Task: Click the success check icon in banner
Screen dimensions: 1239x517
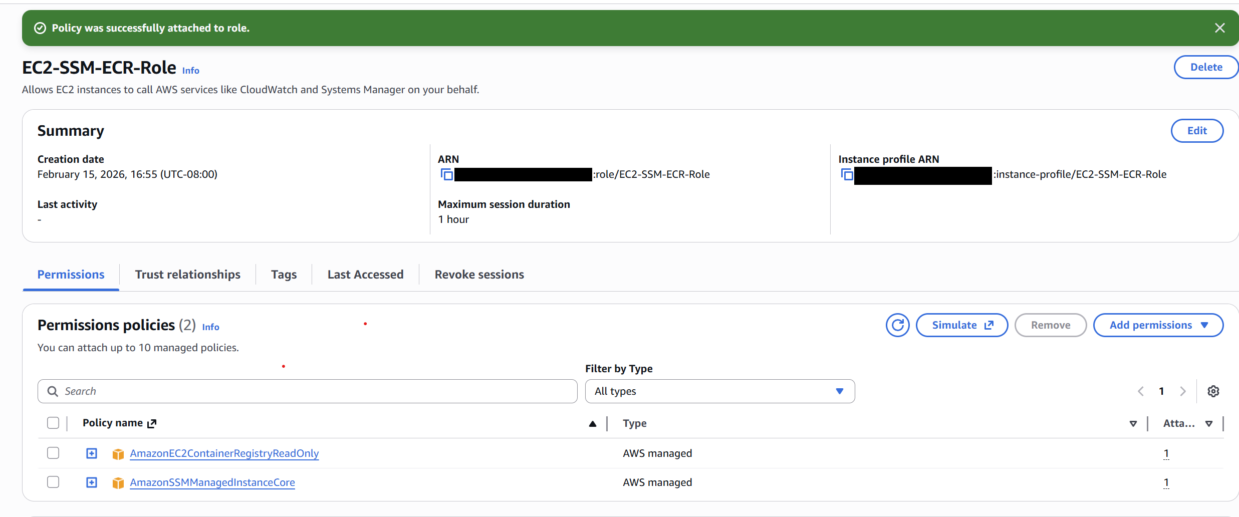Action: (x=40, y=28)
